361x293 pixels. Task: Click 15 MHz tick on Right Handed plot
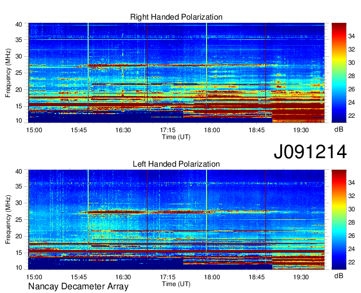coord(19,106)
